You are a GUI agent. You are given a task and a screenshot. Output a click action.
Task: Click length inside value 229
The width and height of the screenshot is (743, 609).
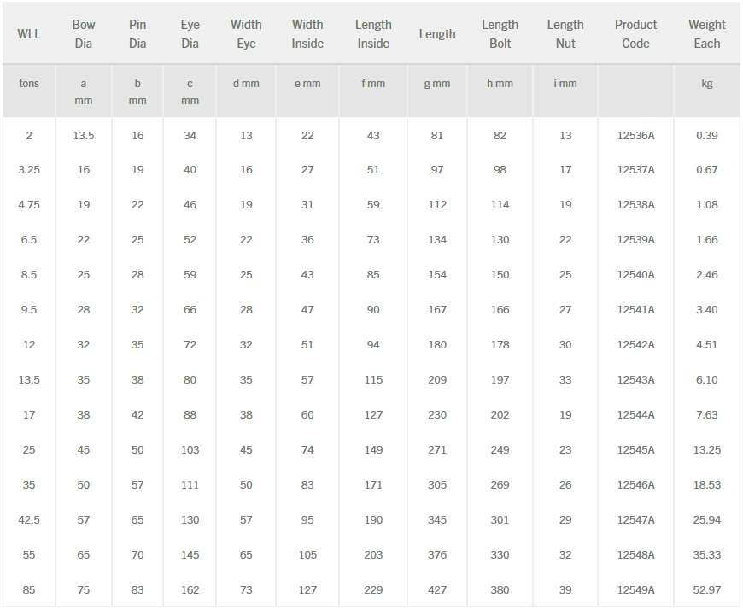[x=373, y=590]
